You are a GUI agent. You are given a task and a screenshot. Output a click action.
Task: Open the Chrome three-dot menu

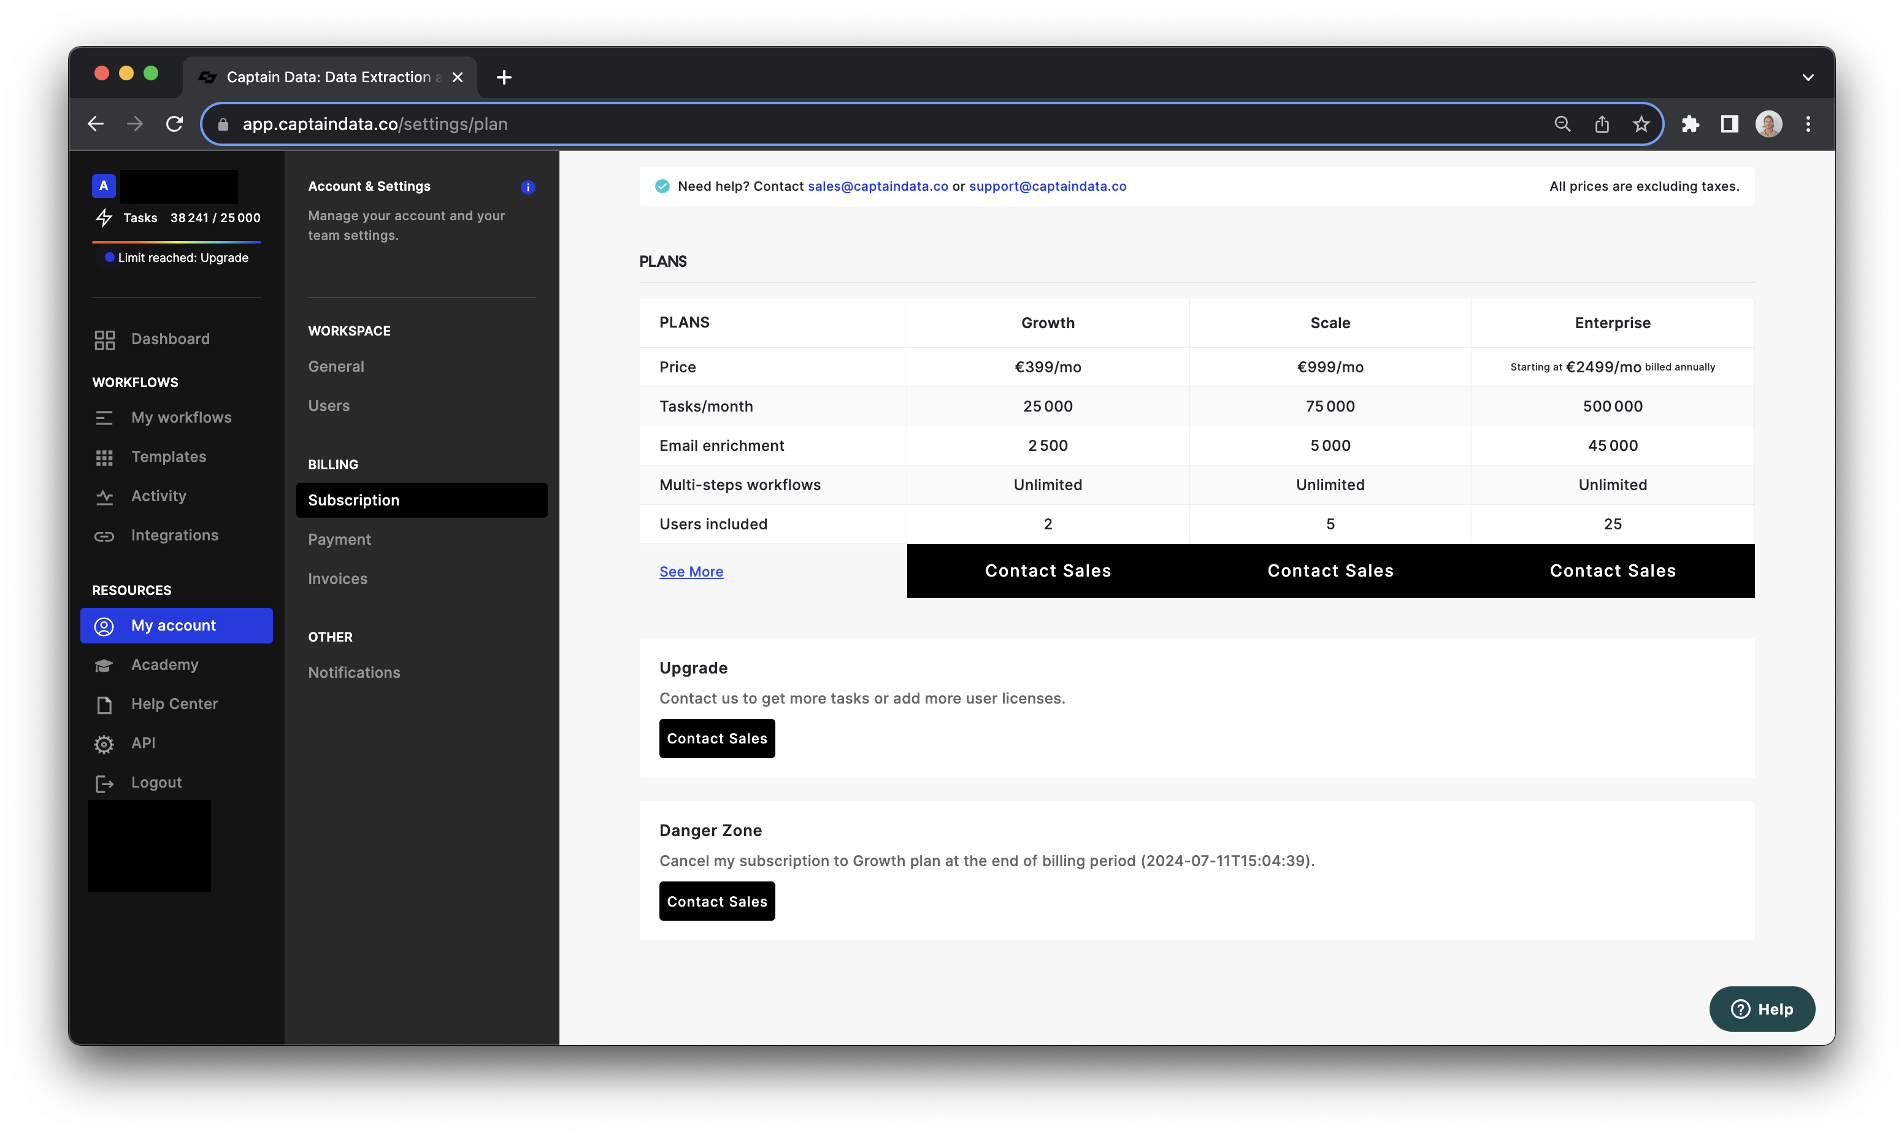click(x=1808, y=124)
